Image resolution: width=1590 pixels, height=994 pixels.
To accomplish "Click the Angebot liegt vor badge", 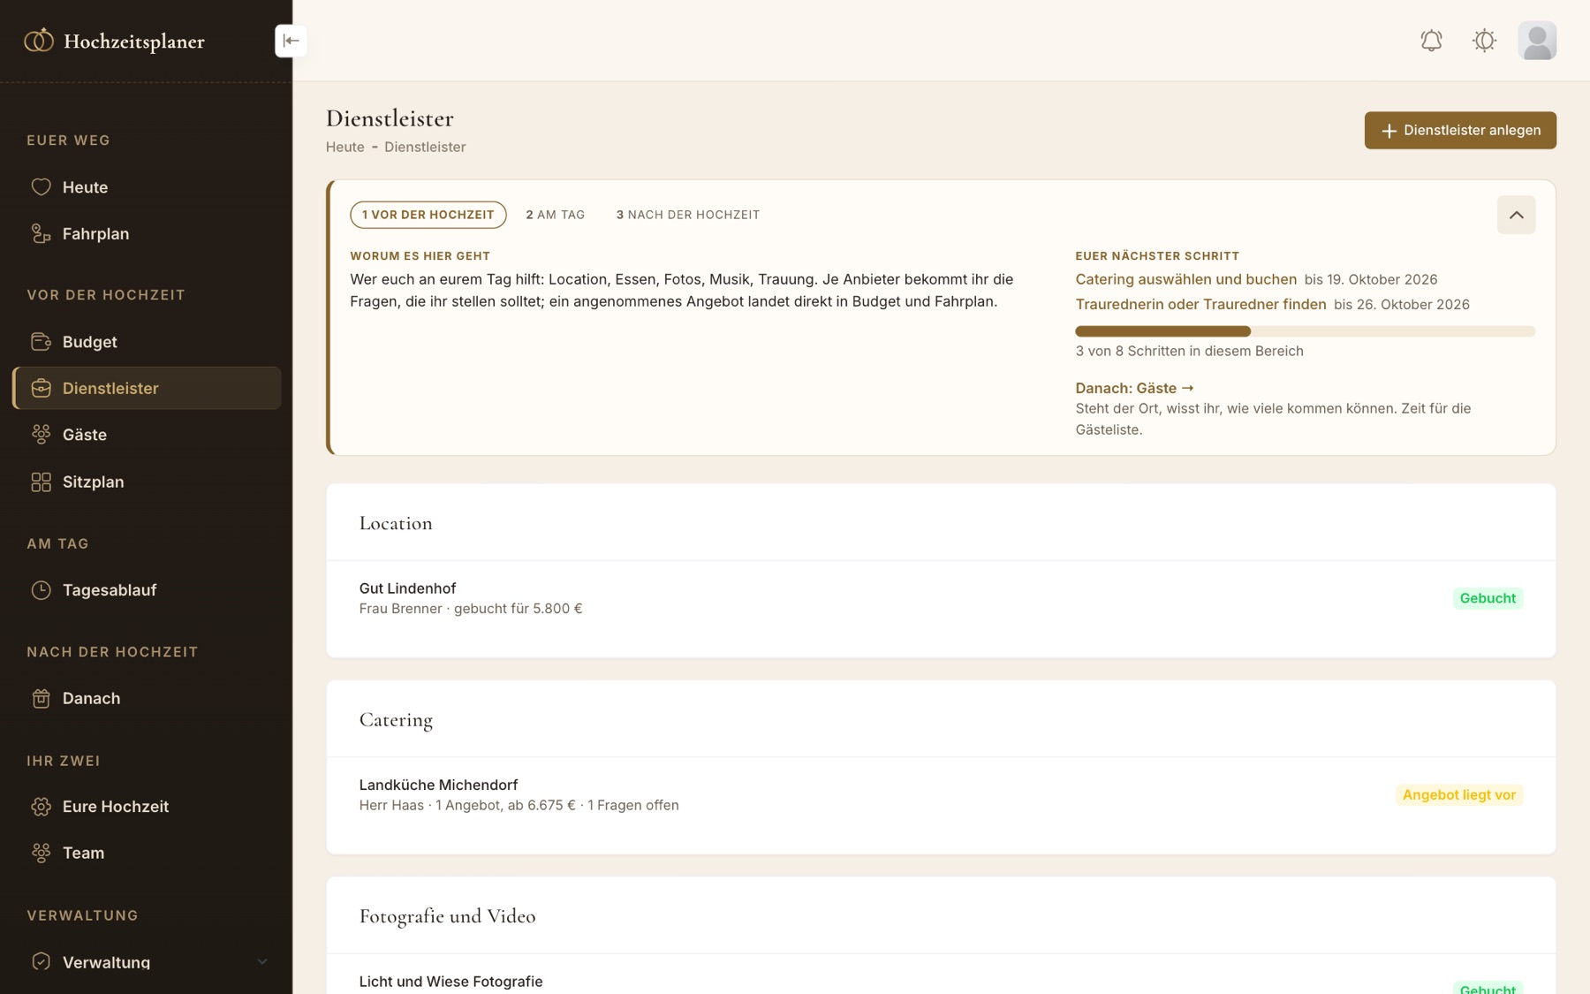I will 1459,795.
